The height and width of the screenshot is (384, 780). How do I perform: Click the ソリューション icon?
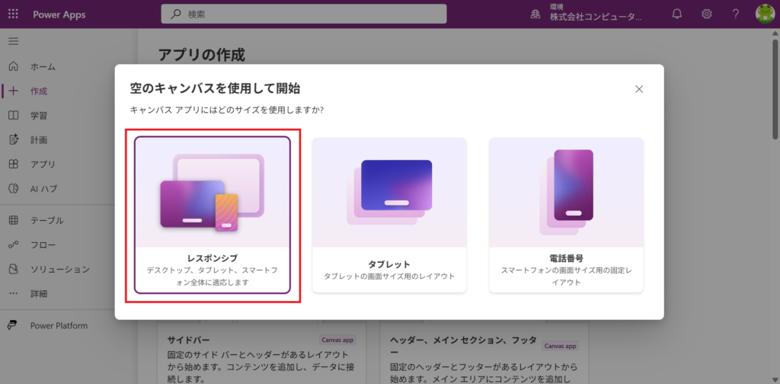point(14,269)
